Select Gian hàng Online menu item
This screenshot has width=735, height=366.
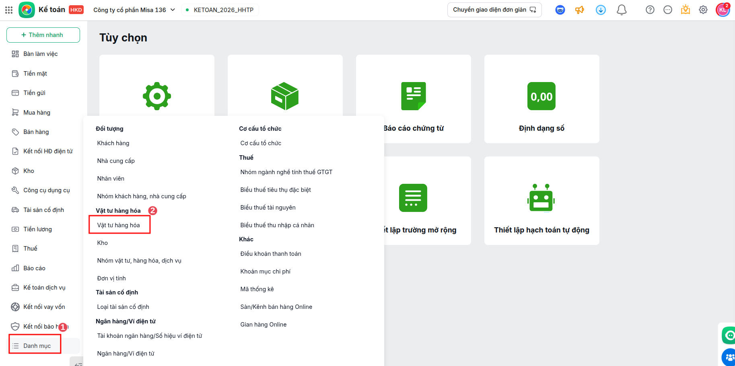[x=264, y=325]
